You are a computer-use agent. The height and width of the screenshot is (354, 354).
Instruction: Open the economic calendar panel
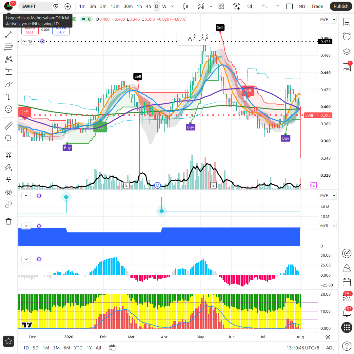[346, 282]
